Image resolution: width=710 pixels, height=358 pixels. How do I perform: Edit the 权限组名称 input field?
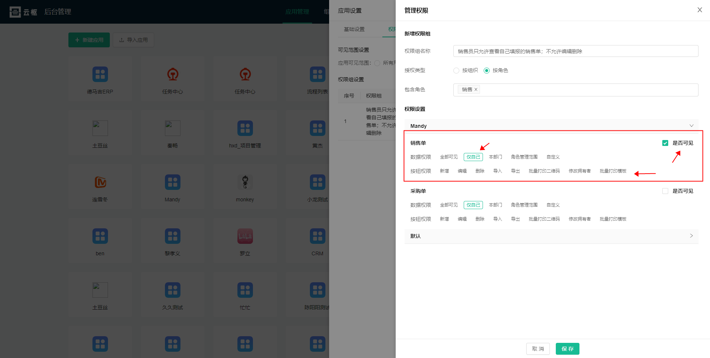tap(576, 51)
